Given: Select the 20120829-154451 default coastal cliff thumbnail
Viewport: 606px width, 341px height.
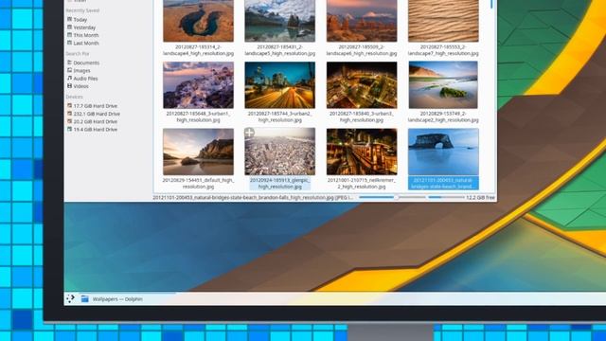Looking at the screenshot, I should point(198,152).
